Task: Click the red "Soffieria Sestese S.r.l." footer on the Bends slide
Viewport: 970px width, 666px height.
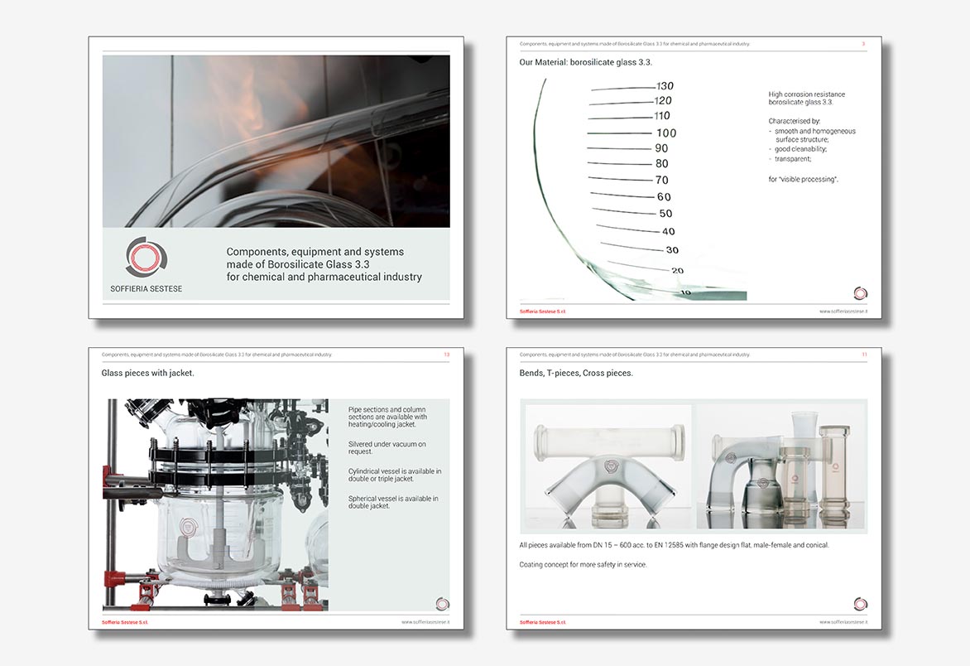Action: coord(543,622)
